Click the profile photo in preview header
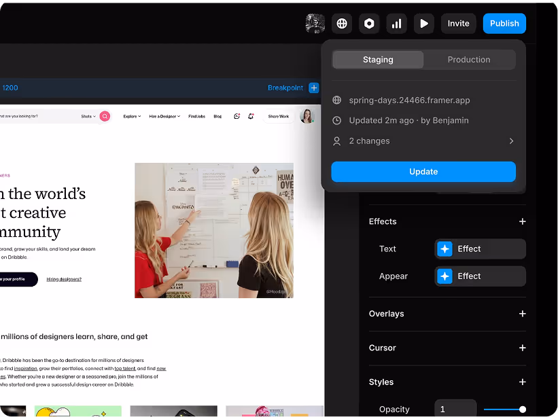558x417 pixels. click(307, 116)
